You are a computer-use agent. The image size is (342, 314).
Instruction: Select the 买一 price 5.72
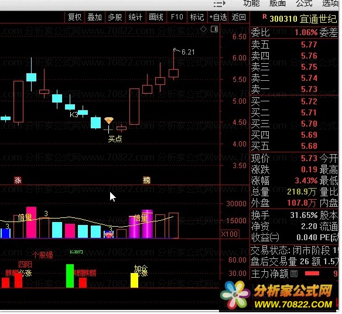309,101
